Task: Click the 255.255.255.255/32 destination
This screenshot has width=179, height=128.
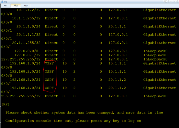Action: (x=21, y=96)
